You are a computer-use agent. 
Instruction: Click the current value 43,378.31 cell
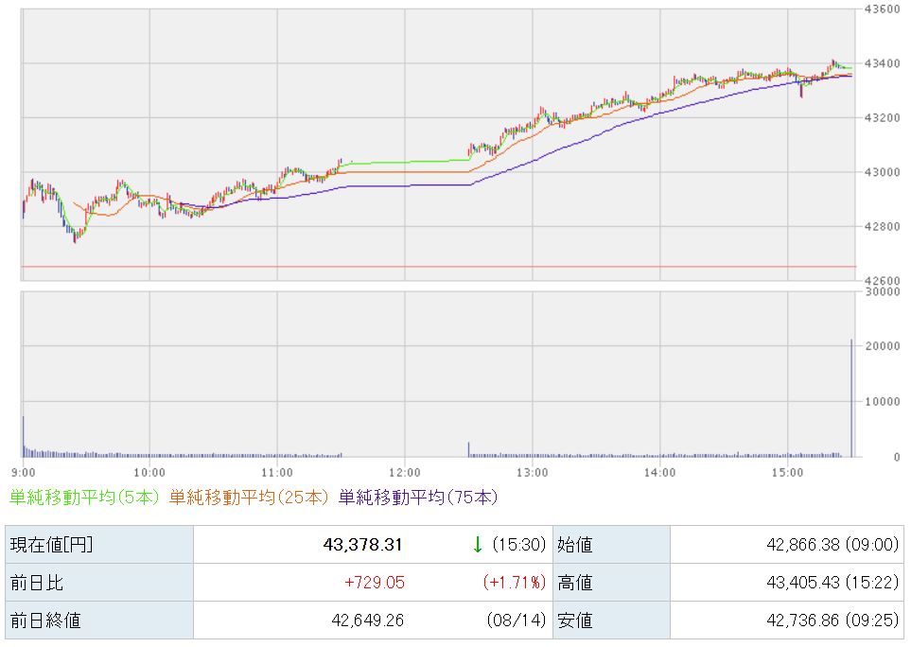coord(373,545)
